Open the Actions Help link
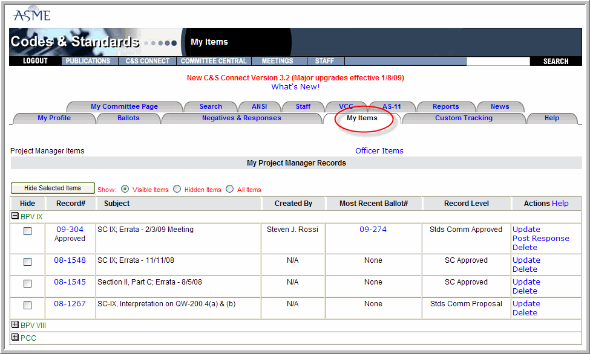590x354 pixels. [560, 204]
